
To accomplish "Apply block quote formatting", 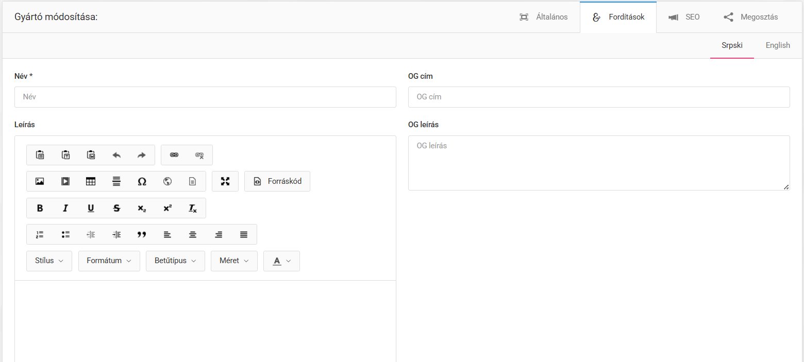I will point(142,234).
